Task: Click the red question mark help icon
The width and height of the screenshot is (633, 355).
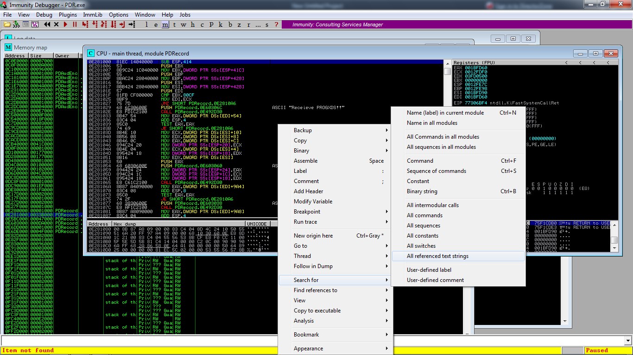Action: click(276, 24)
